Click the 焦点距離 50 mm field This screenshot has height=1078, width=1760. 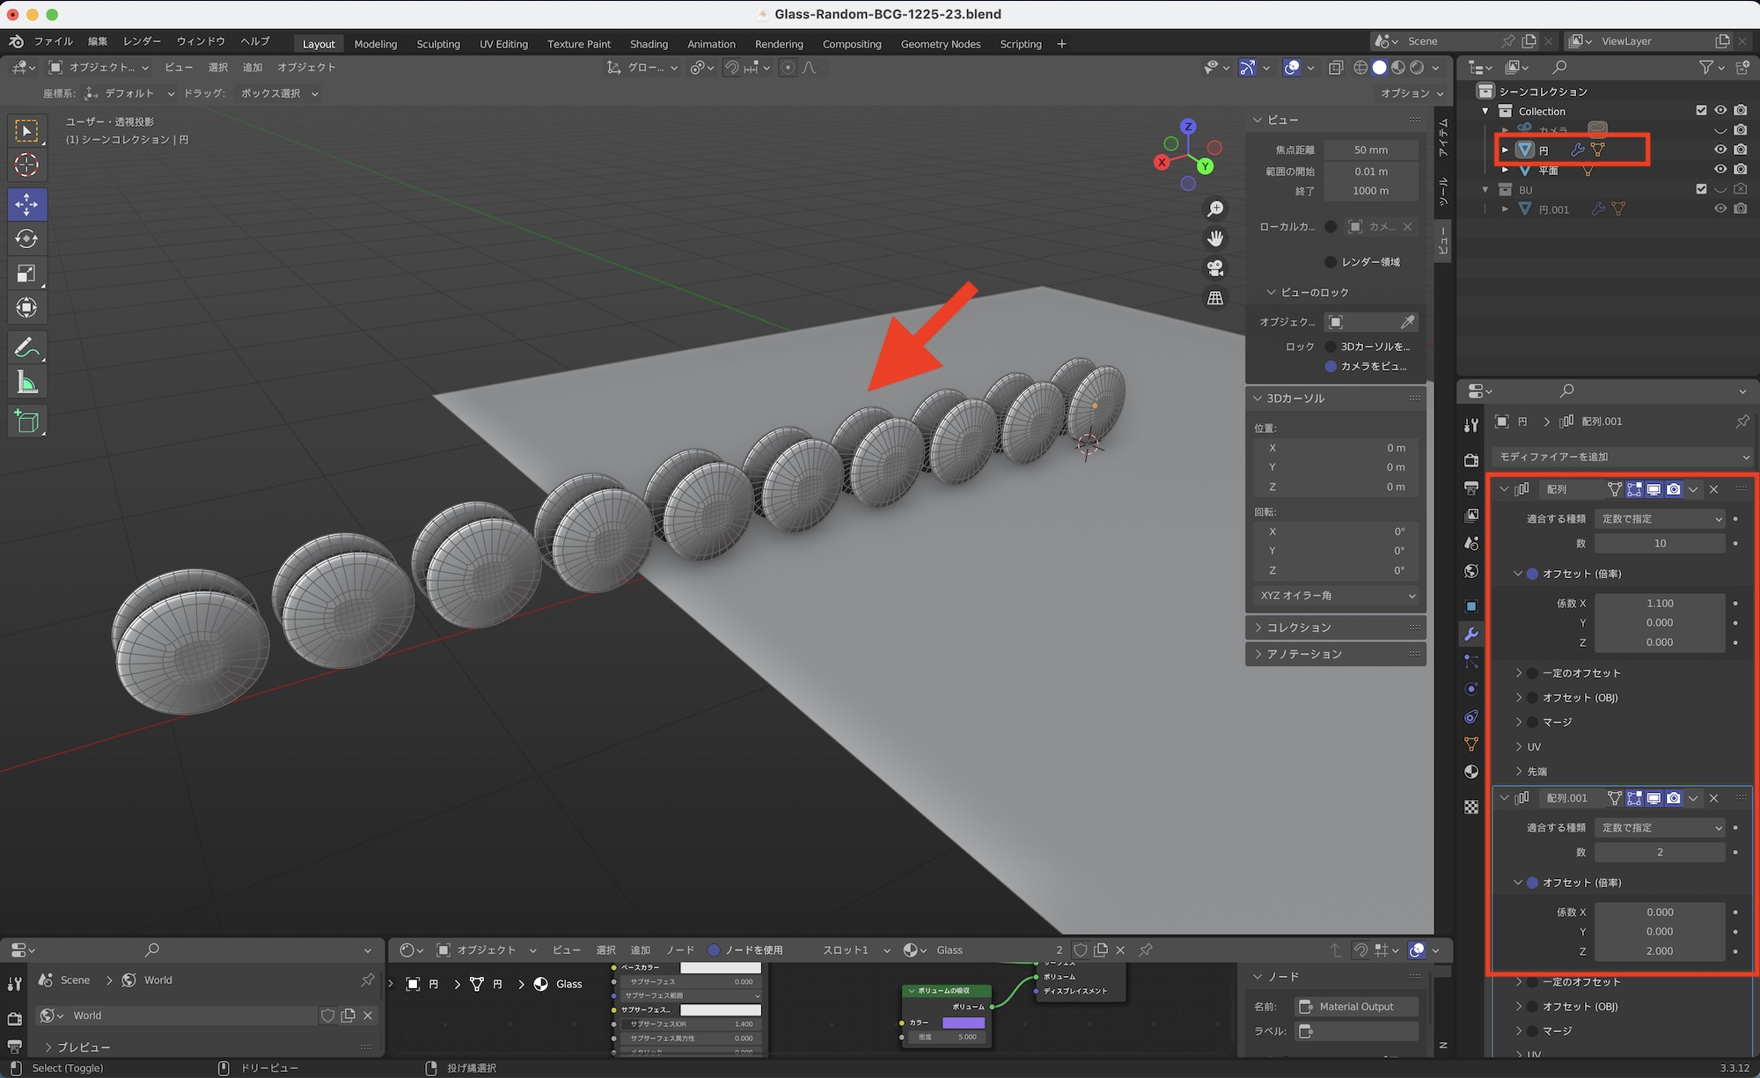[x=1370, y=150]
